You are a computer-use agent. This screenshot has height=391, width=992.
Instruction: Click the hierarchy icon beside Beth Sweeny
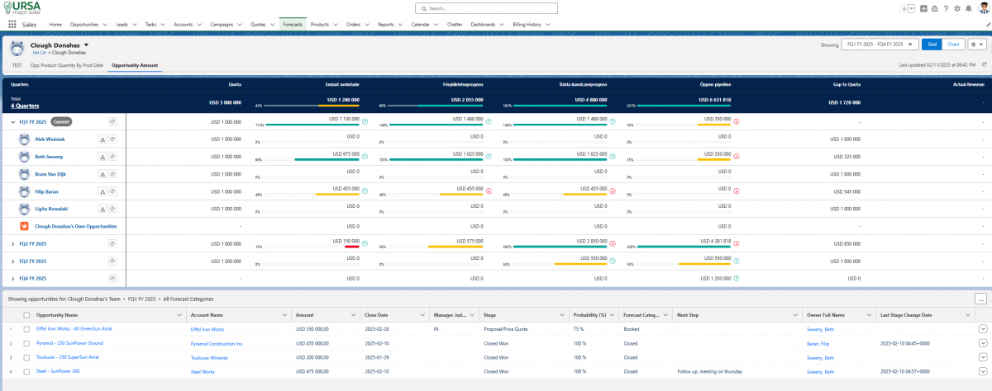pyautogui.click(x=103, y=157)
